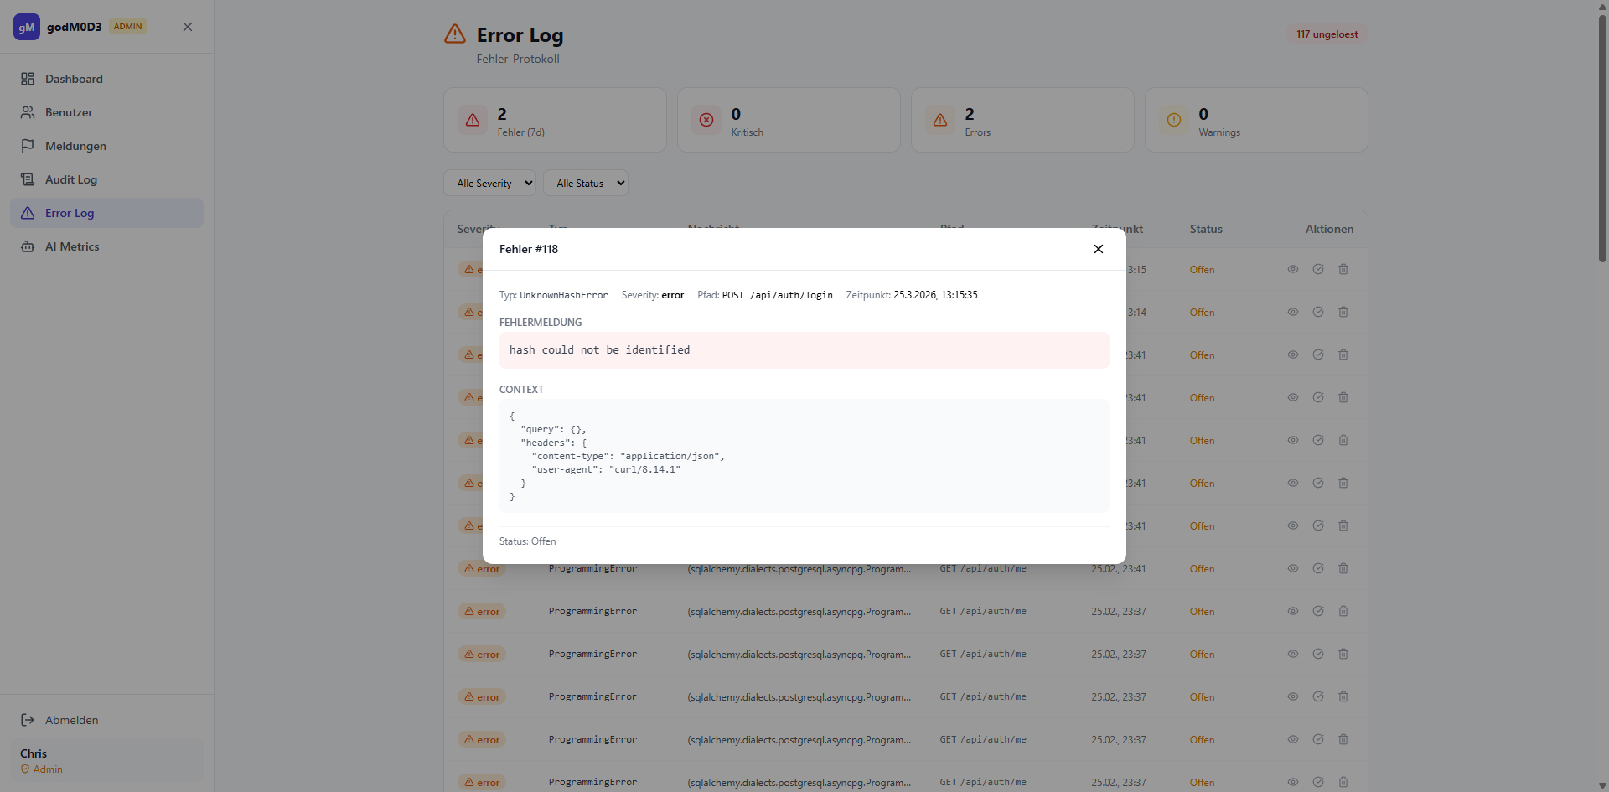Click the Meldungen flag icon
This screenshot has height=792, width=1609.
(x=28, y=146)
